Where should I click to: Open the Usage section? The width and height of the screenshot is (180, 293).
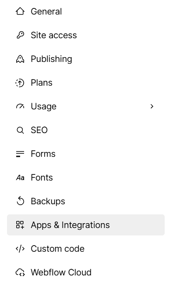tap(86, 106)
